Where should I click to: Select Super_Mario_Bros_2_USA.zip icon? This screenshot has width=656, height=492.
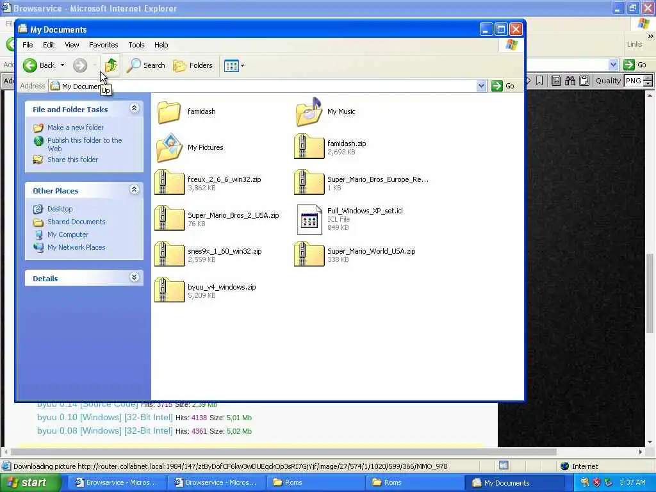[169, 219]
